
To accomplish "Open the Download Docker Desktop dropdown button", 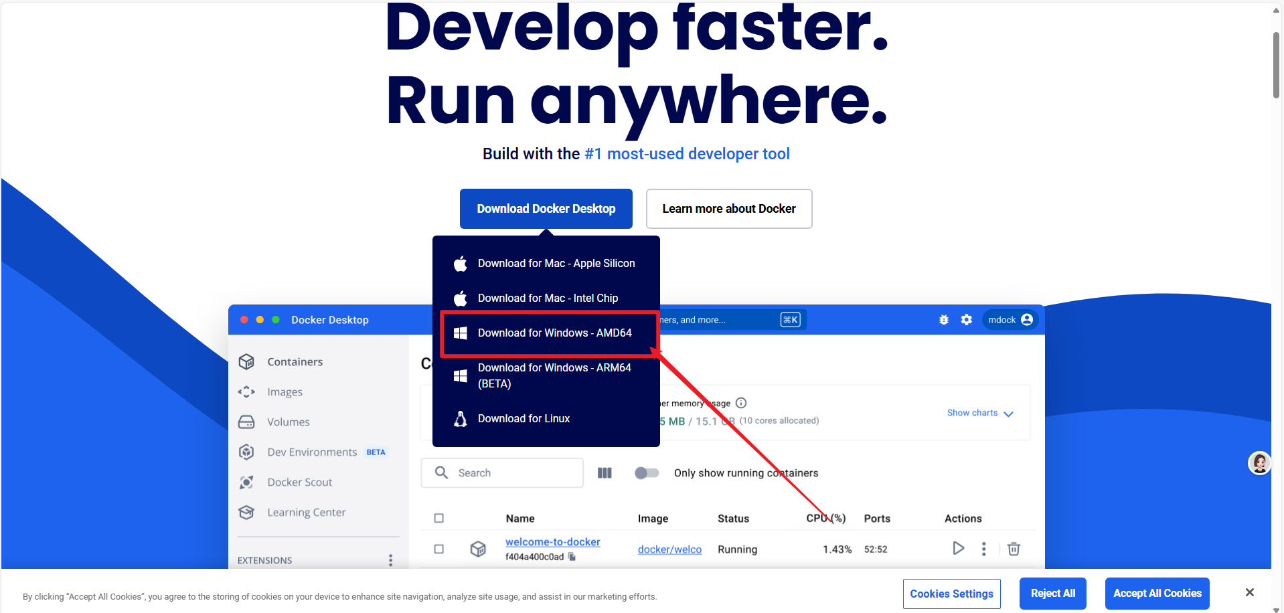I will point(546,209).
